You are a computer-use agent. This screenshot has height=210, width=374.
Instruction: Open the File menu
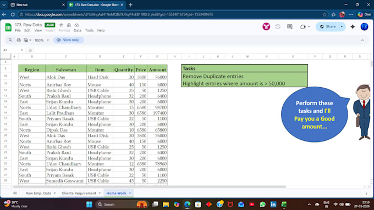point(18,31)
